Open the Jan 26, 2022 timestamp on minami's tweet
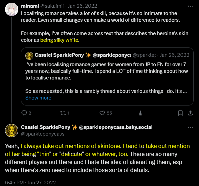 tap(82, 6)
